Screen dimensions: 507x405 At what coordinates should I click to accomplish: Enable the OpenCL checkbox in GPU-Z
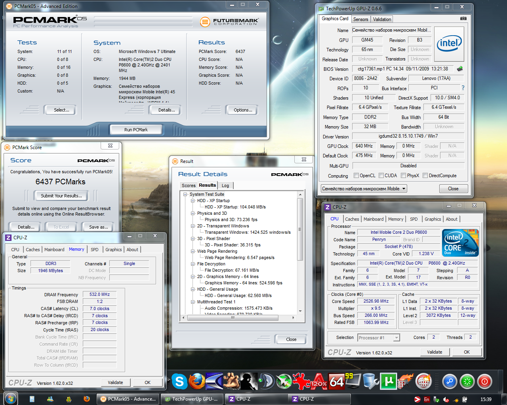(356, 176)
